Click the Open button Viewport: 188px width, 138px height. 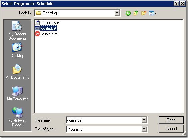(x=171, y=120)
